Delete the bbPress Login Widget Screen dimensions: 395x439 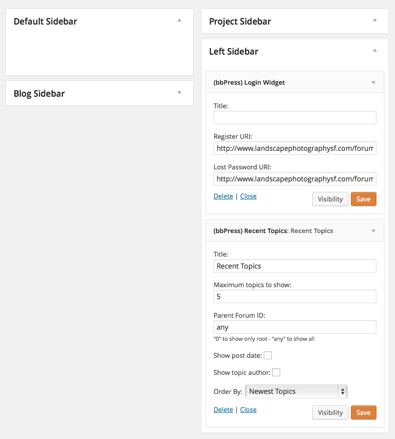tap(223, 196)
